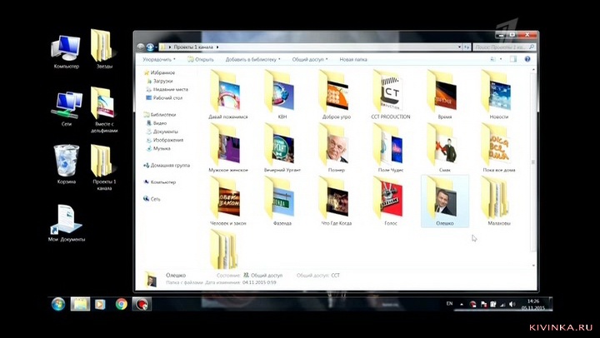Click the Новая папка button
600x338 pixels.
(x=352, y=60)
